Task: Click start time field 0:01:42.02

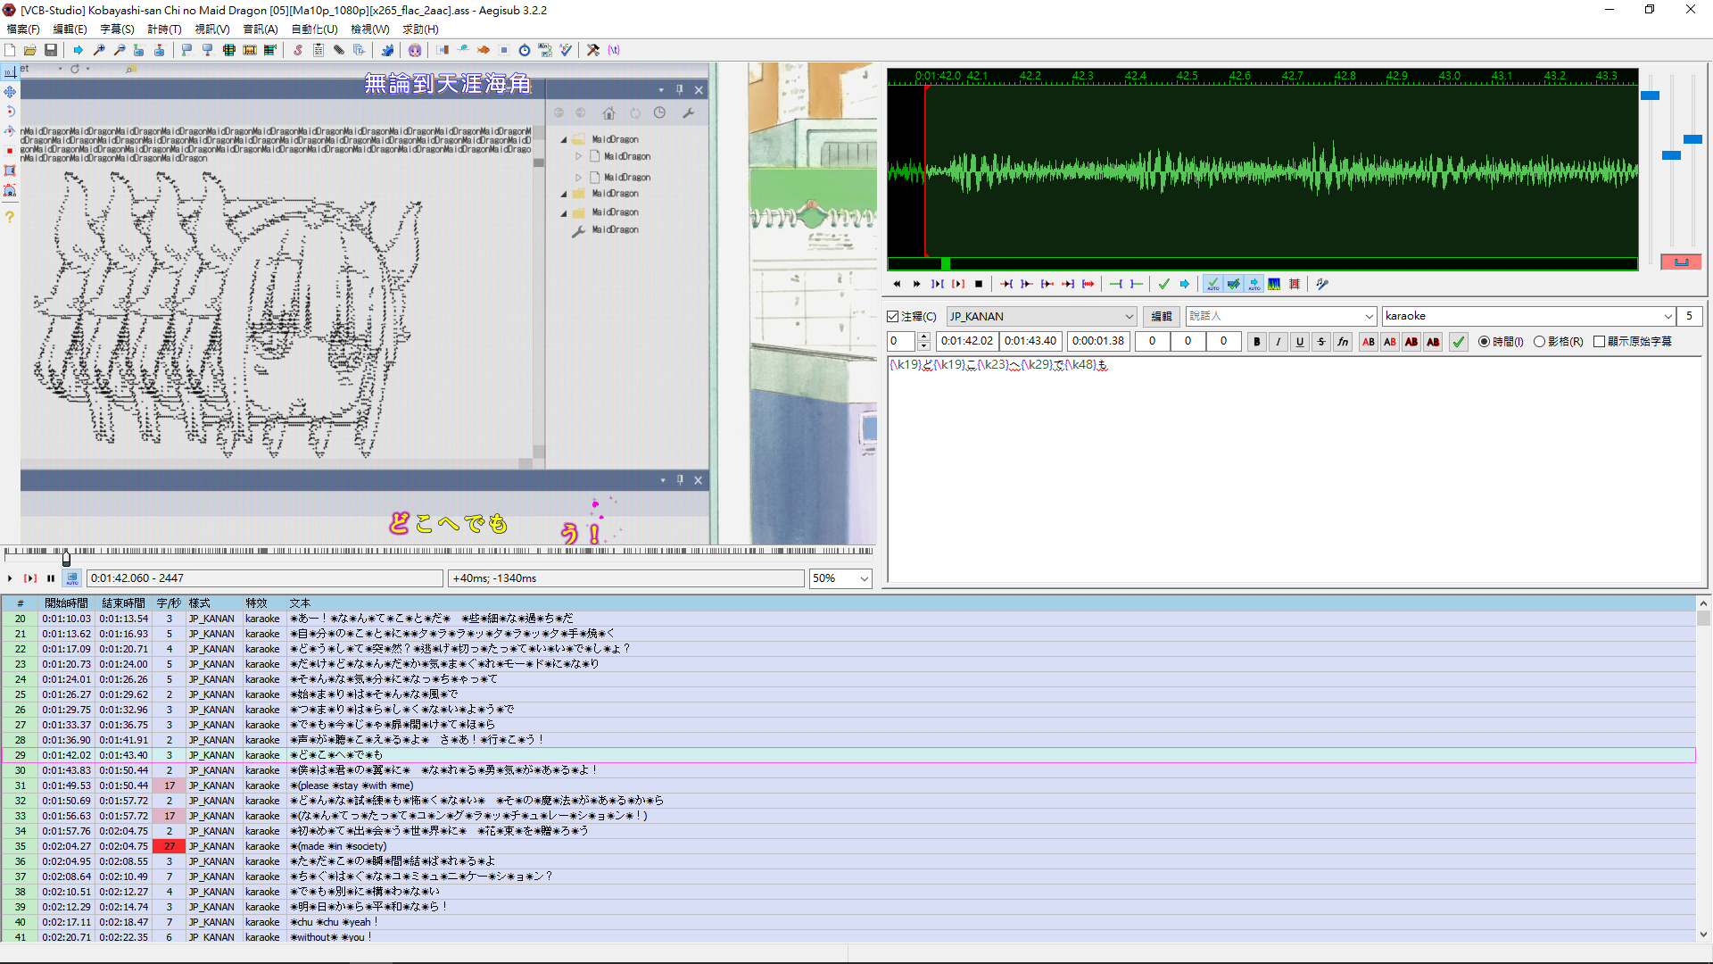Action: [966, 341]
